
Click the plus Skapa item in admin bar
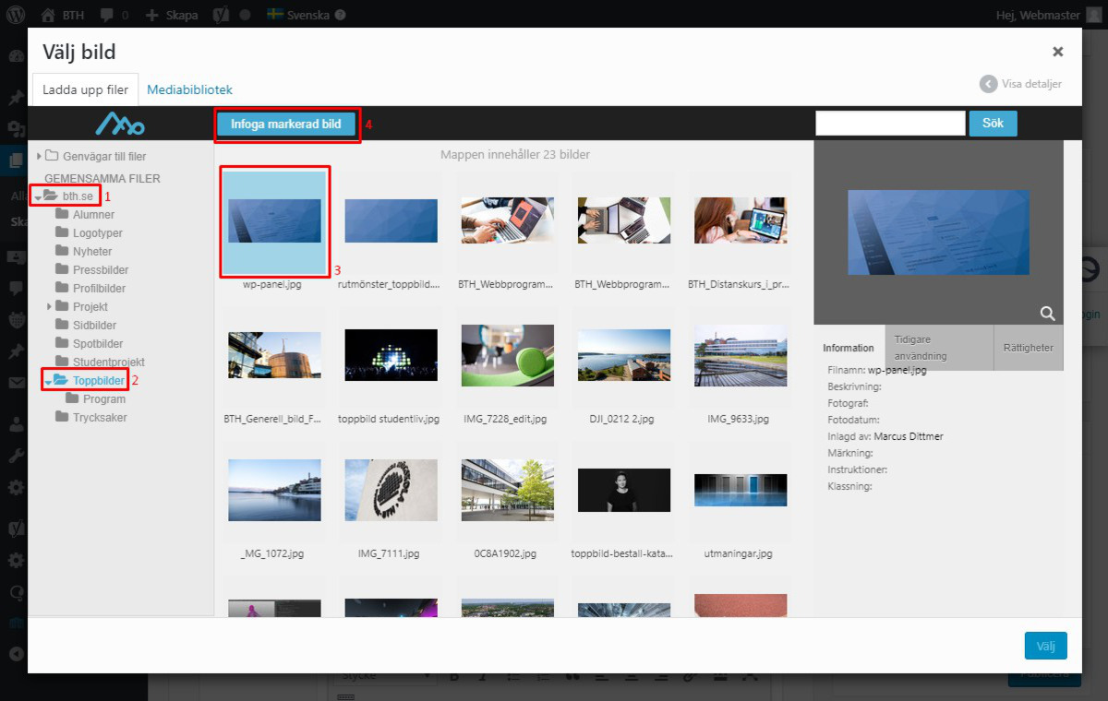(172, 15)
